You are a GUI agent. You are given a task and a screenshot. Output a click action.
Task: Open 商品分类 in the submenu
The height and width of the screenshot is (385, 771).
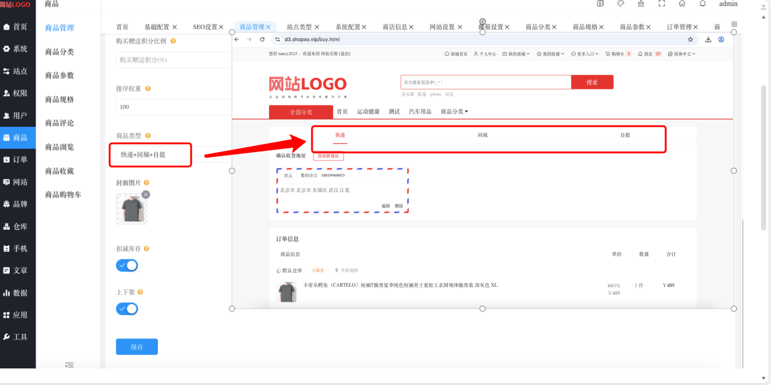[60, 52]
